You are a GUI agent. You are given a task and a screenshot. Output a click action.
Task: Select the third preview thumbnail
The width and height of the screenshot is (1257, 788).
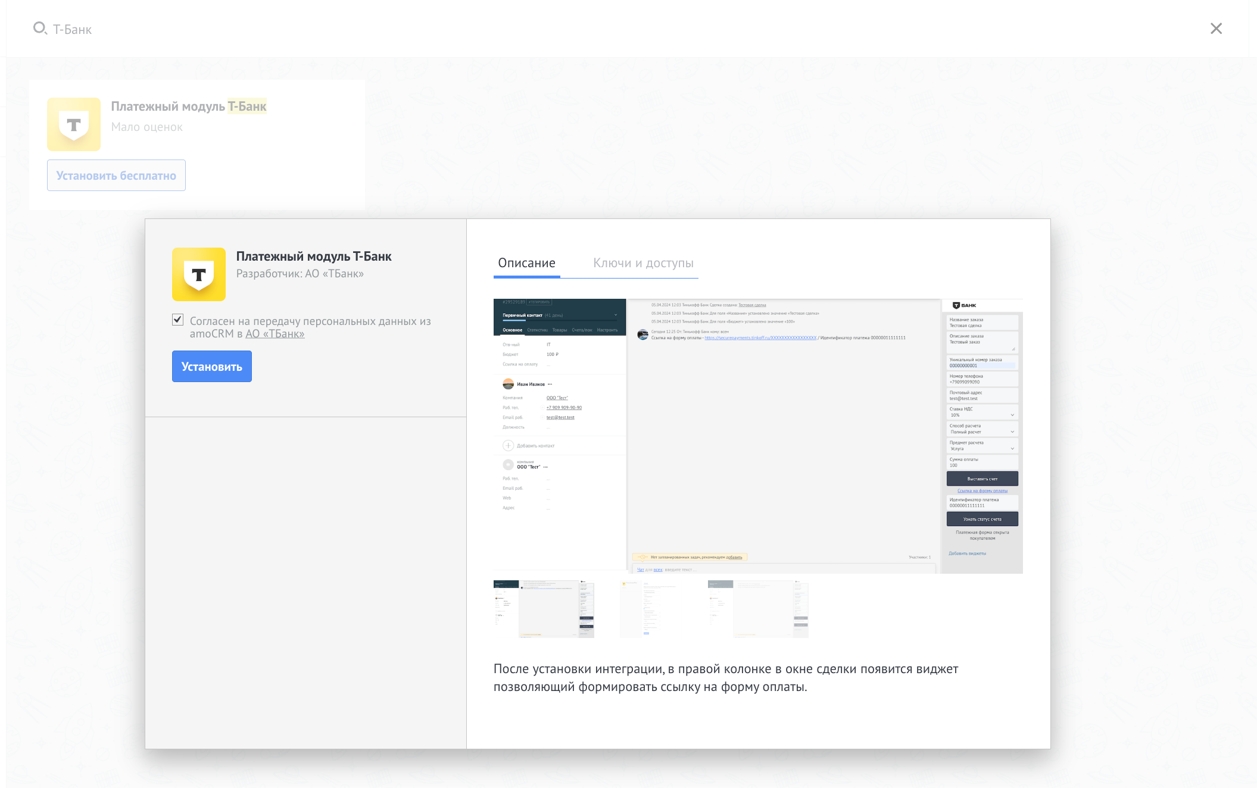pyautogui.click(x=758, y=609)
